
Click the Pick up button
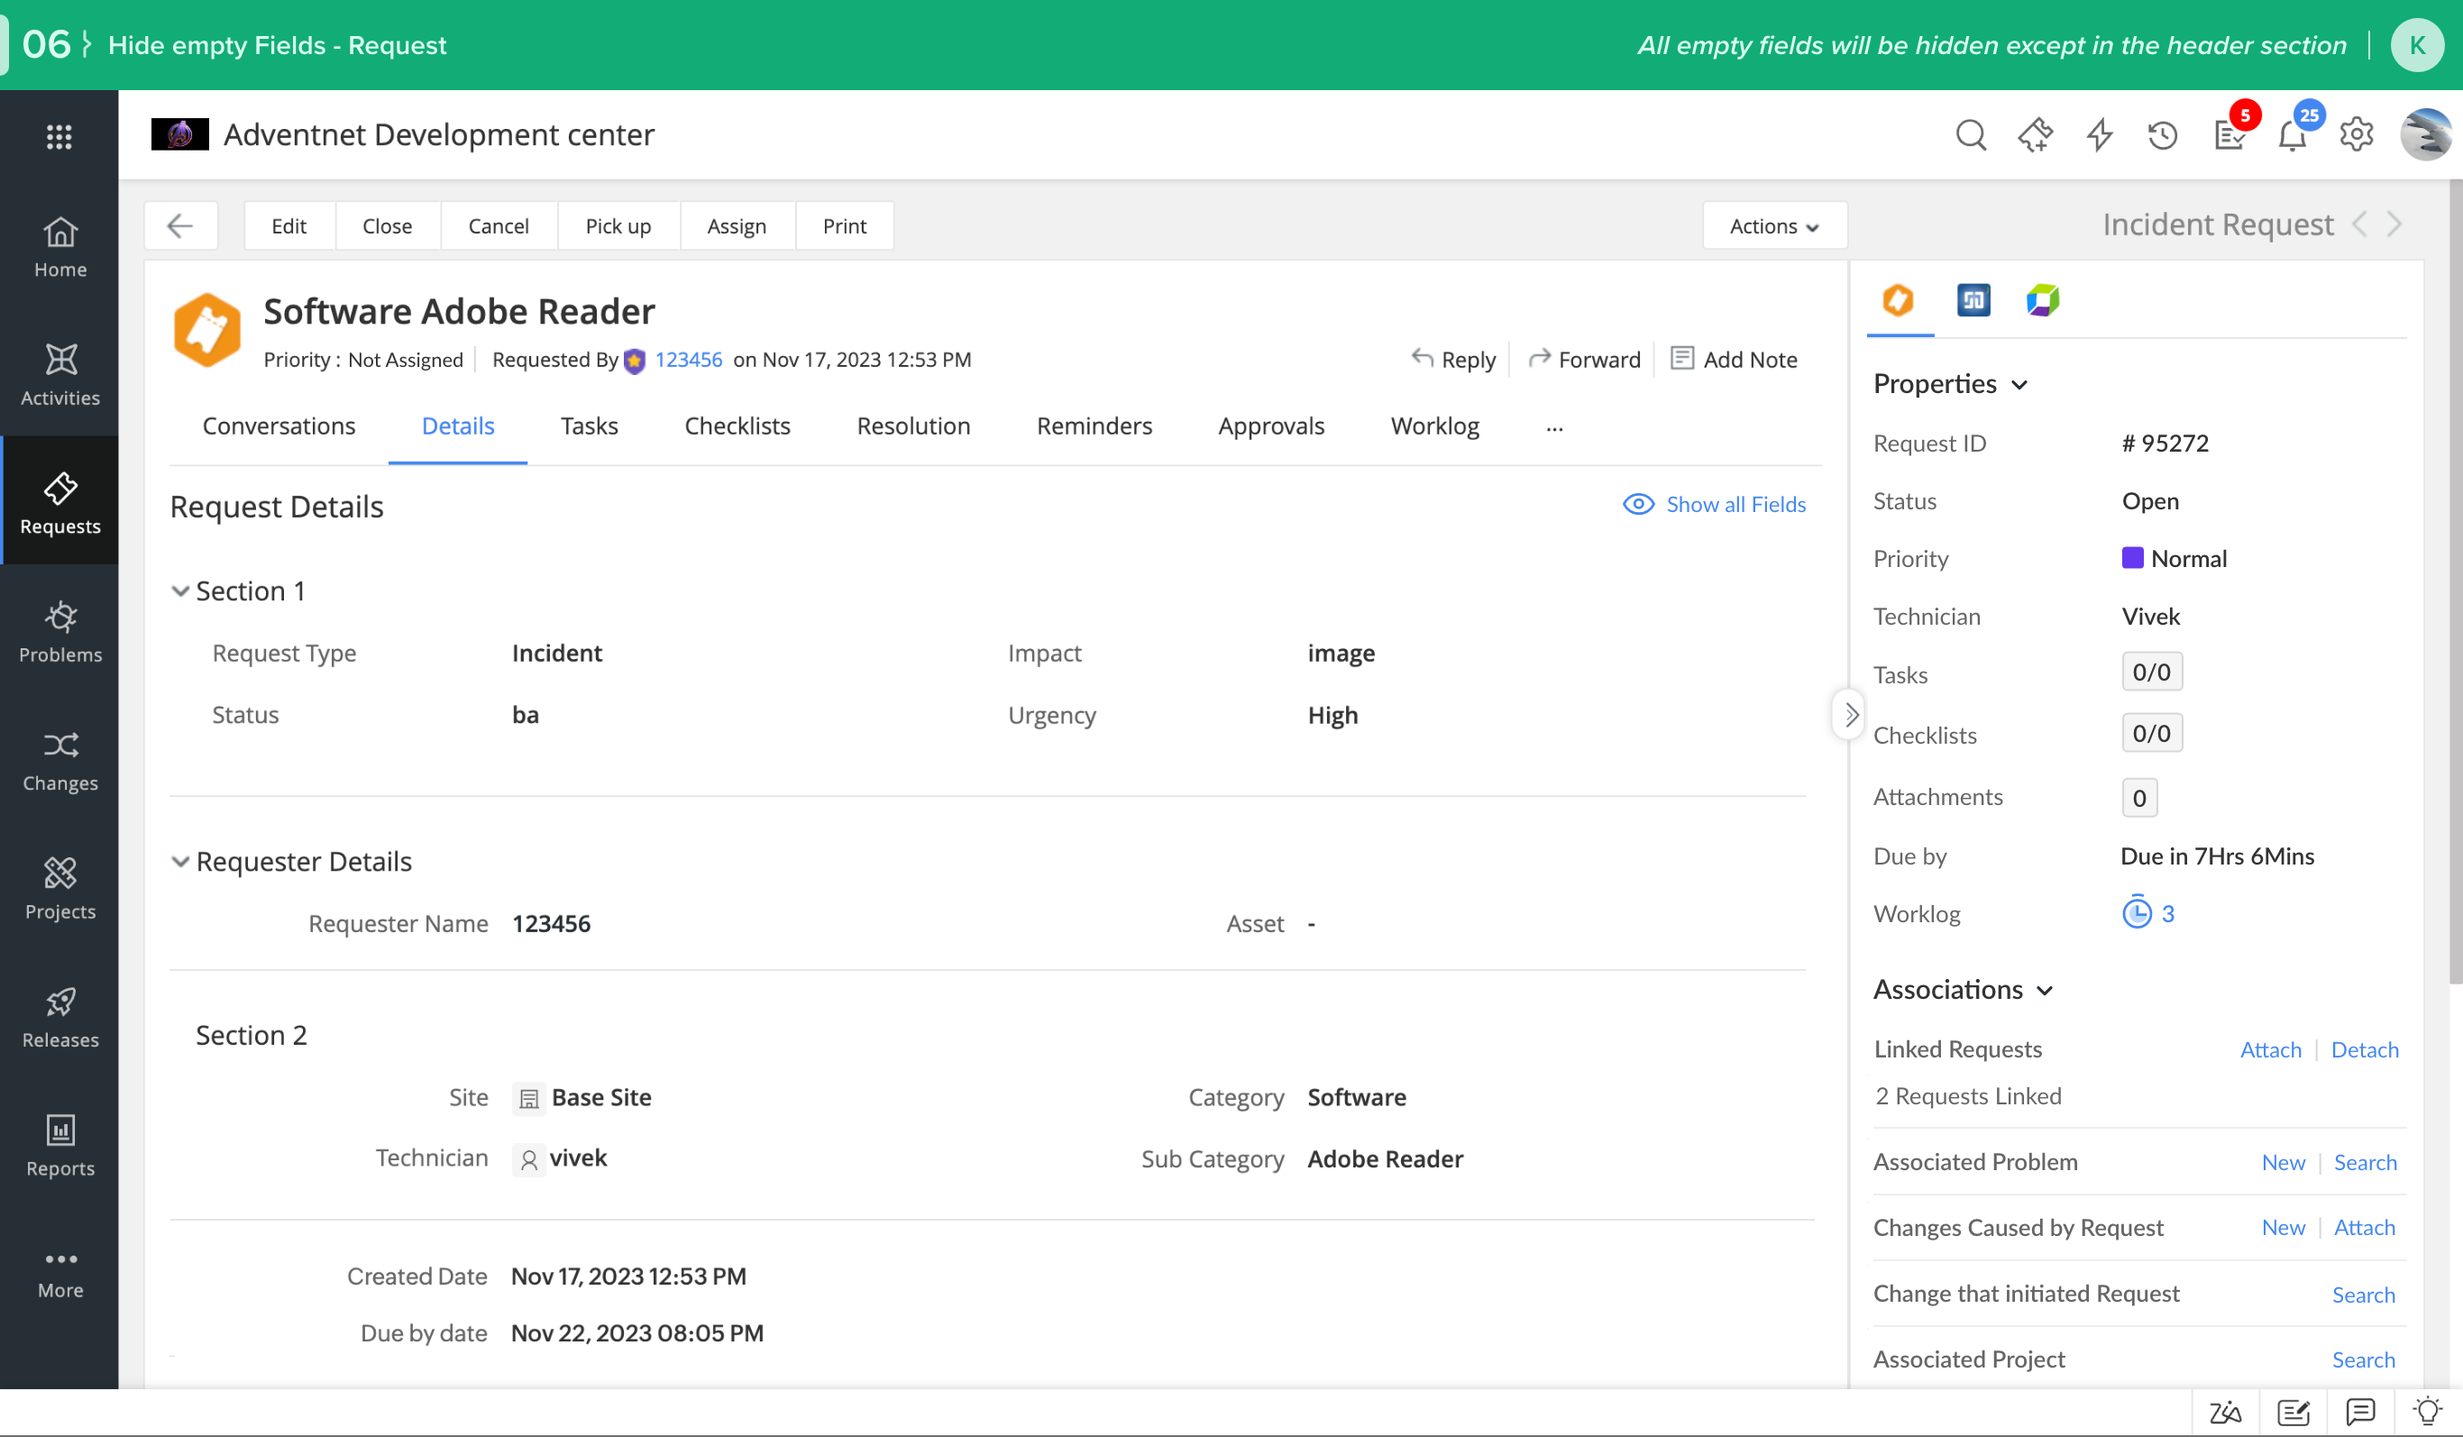tap(618, 225)
